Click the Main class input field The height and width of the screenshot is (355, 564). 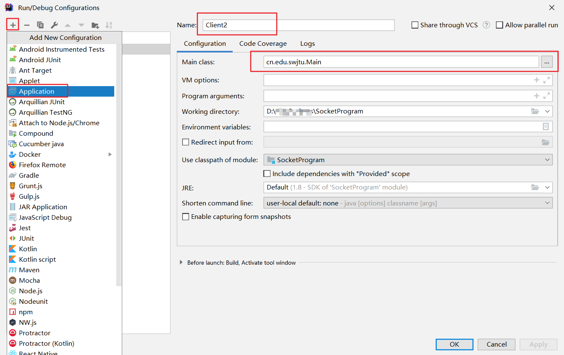(x=401, y=62)
